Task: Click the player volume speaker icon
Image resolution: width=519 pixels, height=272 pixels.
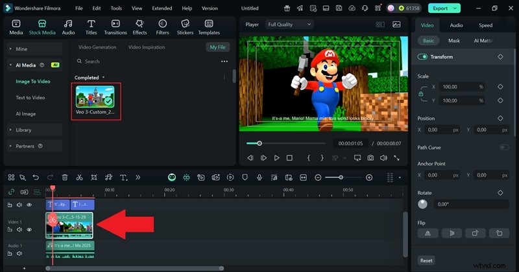Action: click(383, 158)
